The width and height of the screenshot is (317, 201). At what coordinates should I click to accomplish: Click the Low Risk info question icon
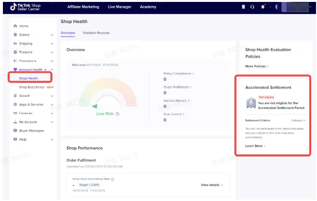pos(118,114)
